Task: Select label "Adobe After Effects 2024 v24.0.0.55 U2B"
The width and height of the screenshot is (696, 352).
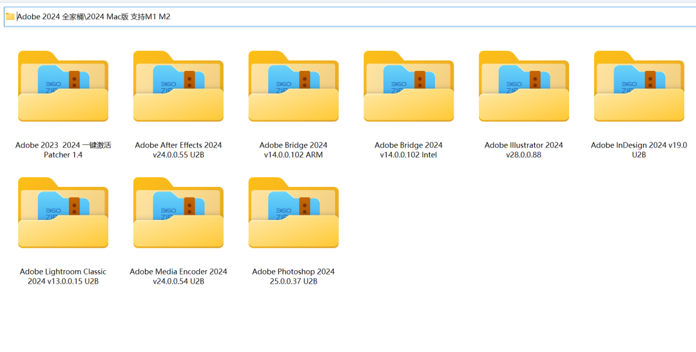Action: (179, 150)
